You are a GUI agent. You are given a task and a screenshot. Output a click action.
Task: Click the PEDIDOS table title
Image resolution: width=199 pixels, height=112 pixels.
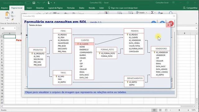click(135, 31)
